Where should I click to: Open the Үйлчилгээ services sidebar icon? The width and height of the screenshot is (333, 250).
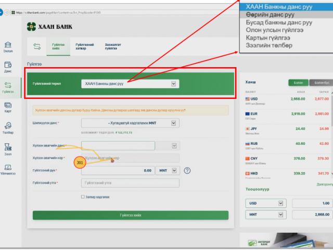[x=8, y=169]
